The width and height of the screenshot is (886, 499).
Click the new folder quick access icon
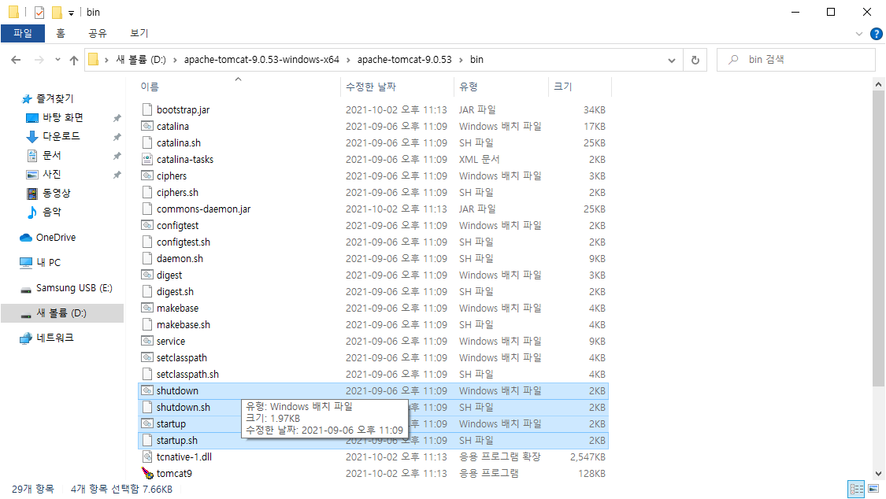tap(57, 13)
